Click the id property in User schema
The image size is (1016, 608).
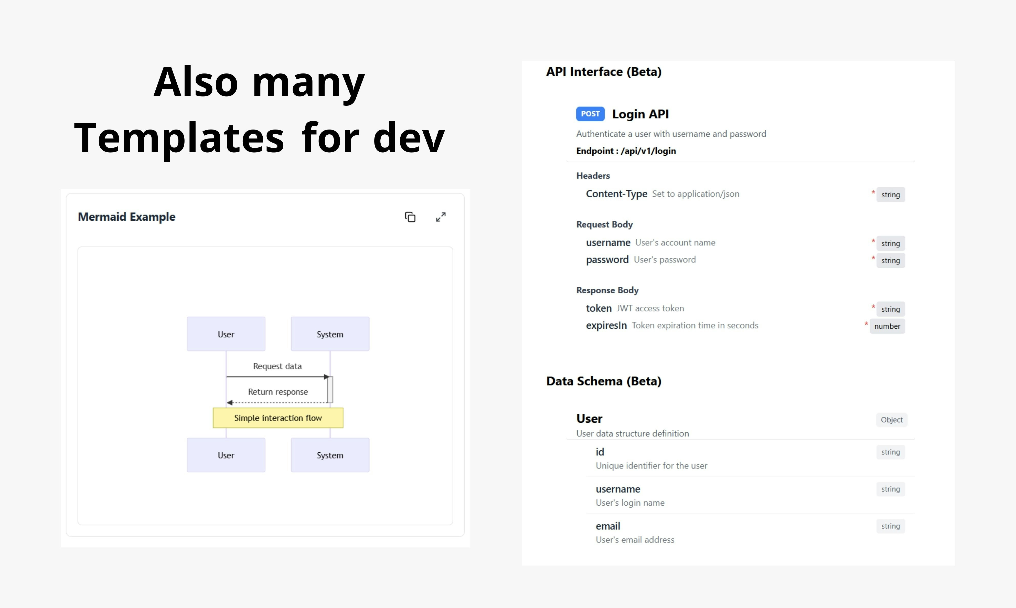click(600, 452)
